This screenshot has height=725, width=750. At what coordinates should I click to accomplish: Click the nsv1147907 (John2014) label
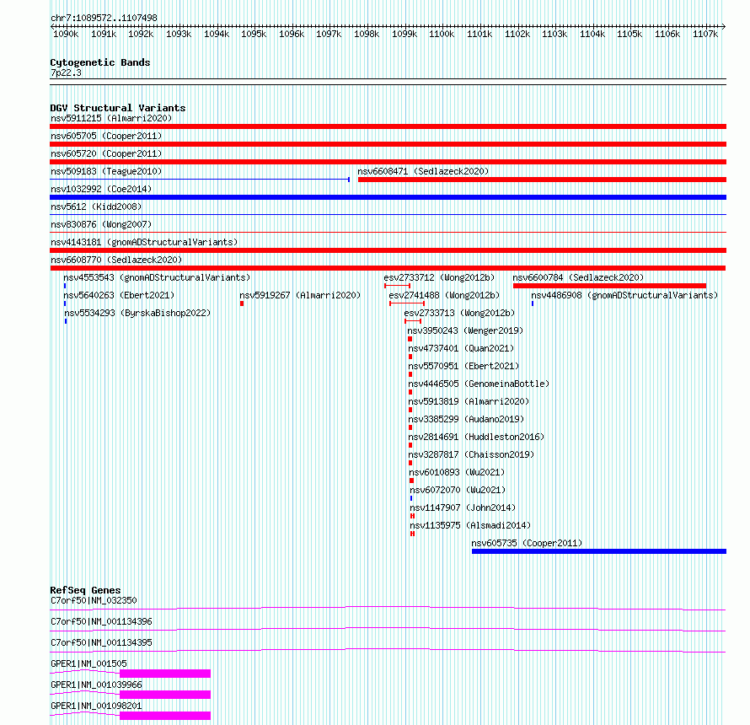click(463, 508)
